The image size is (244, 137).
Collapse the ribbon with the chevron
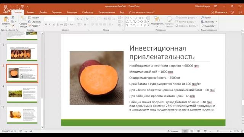point(242,30)
